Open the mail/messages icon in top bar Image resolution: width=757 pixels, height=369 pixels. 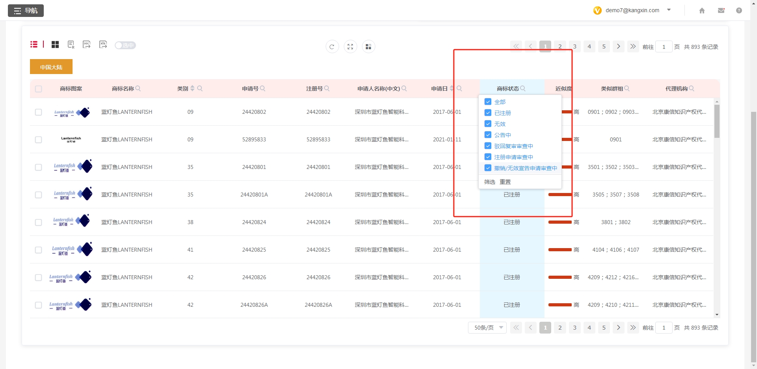point(721,11)
